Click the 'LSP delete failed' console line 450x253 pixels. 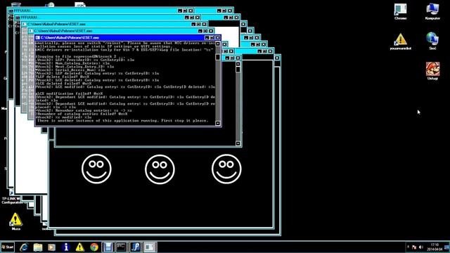[63, 77]
